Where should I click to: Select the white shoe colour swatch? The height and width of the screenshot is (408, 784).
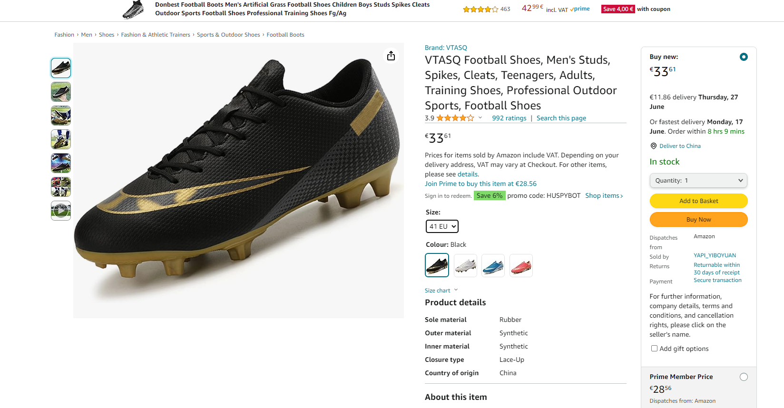coord(465,265)
